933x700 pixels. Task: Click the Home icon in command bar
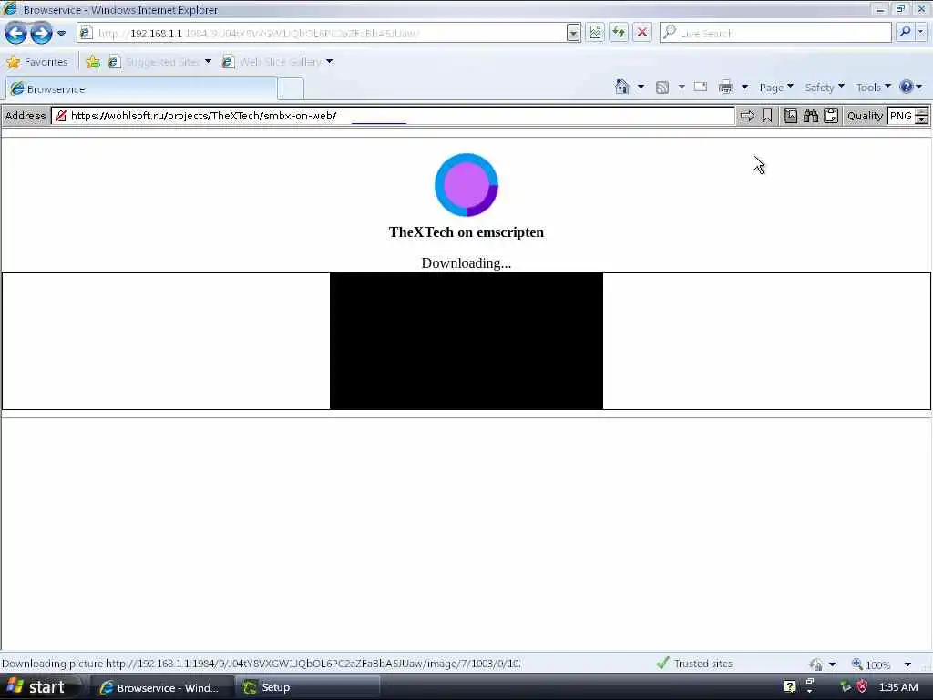click(x=621, y=87)
